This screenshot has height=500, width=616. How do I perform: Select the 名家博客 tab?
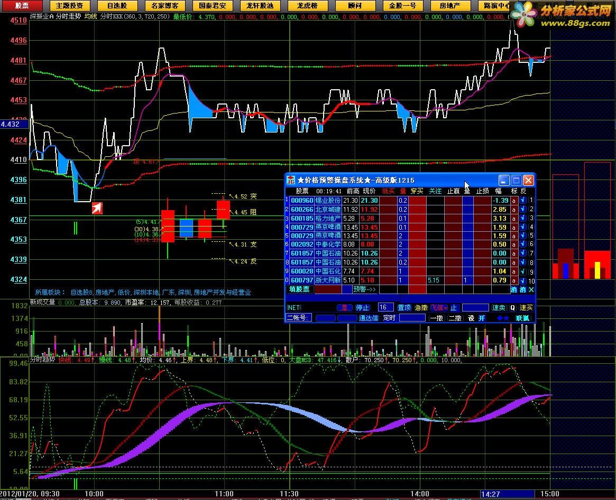coord(164,5)
